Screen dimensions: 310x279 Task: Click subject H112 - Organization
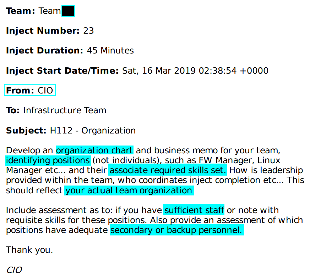coord(93,131)
